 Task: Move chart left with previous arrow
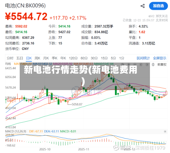coord(141,65)
